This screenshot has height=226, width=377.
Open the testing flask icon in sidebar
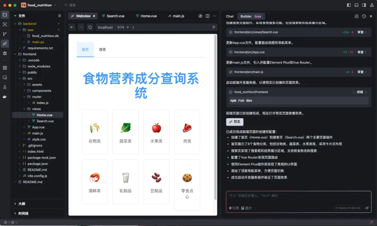click(5, 87)
